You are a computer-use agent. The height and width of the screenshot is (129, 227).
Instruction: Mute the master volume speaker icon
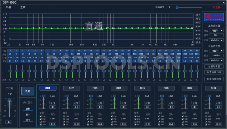[9, 122]
